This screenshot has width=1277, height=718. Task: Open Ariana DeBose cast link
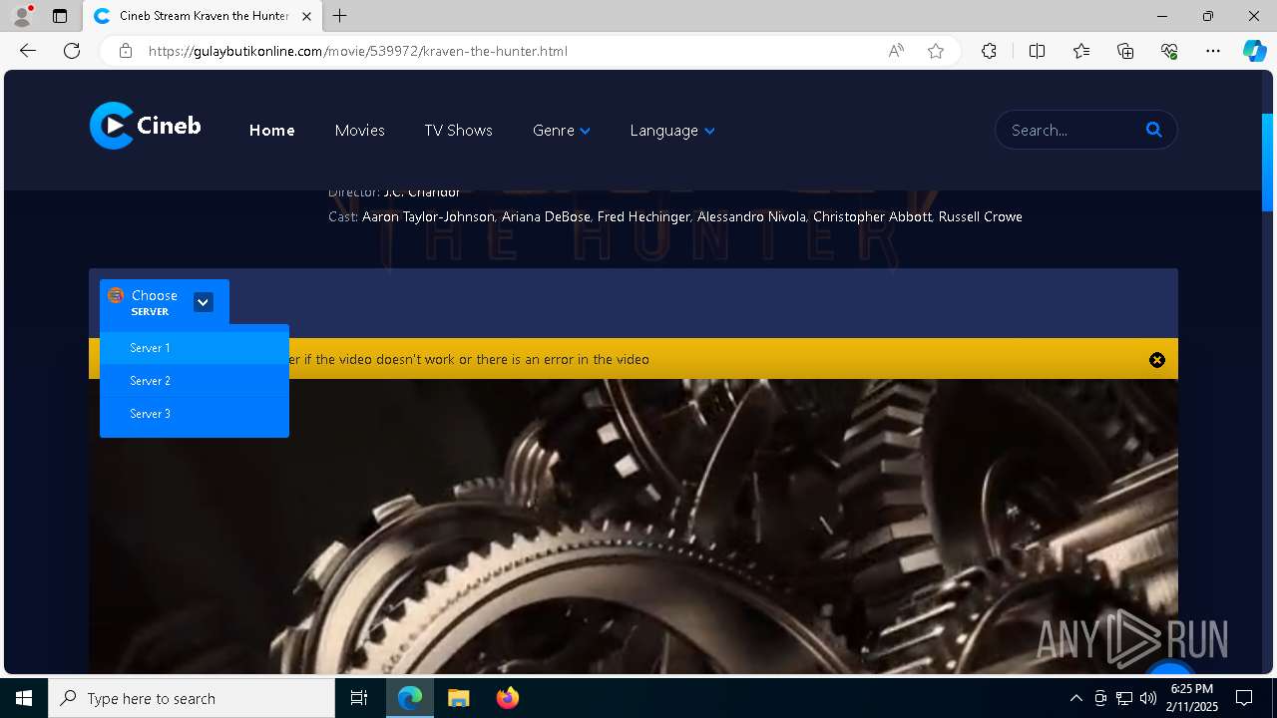[546, 216]
